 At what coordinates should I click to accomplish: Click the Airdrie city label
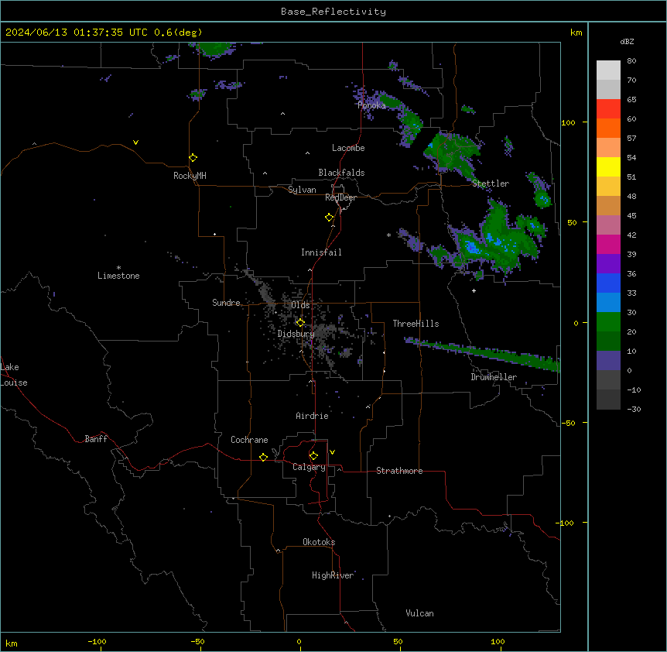(x=313, y=416)
